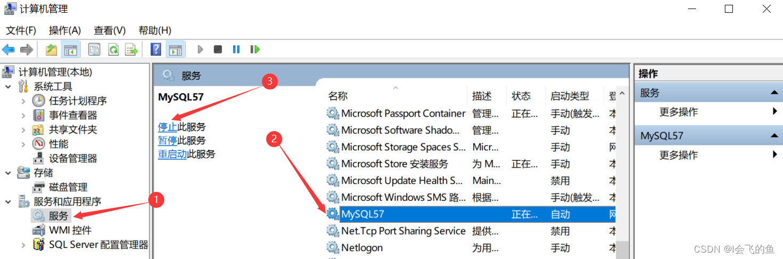Click the 性能 monitor icon in tree
Image resolution: width=783 pixels, height=259 pixels.
(38, 144)
